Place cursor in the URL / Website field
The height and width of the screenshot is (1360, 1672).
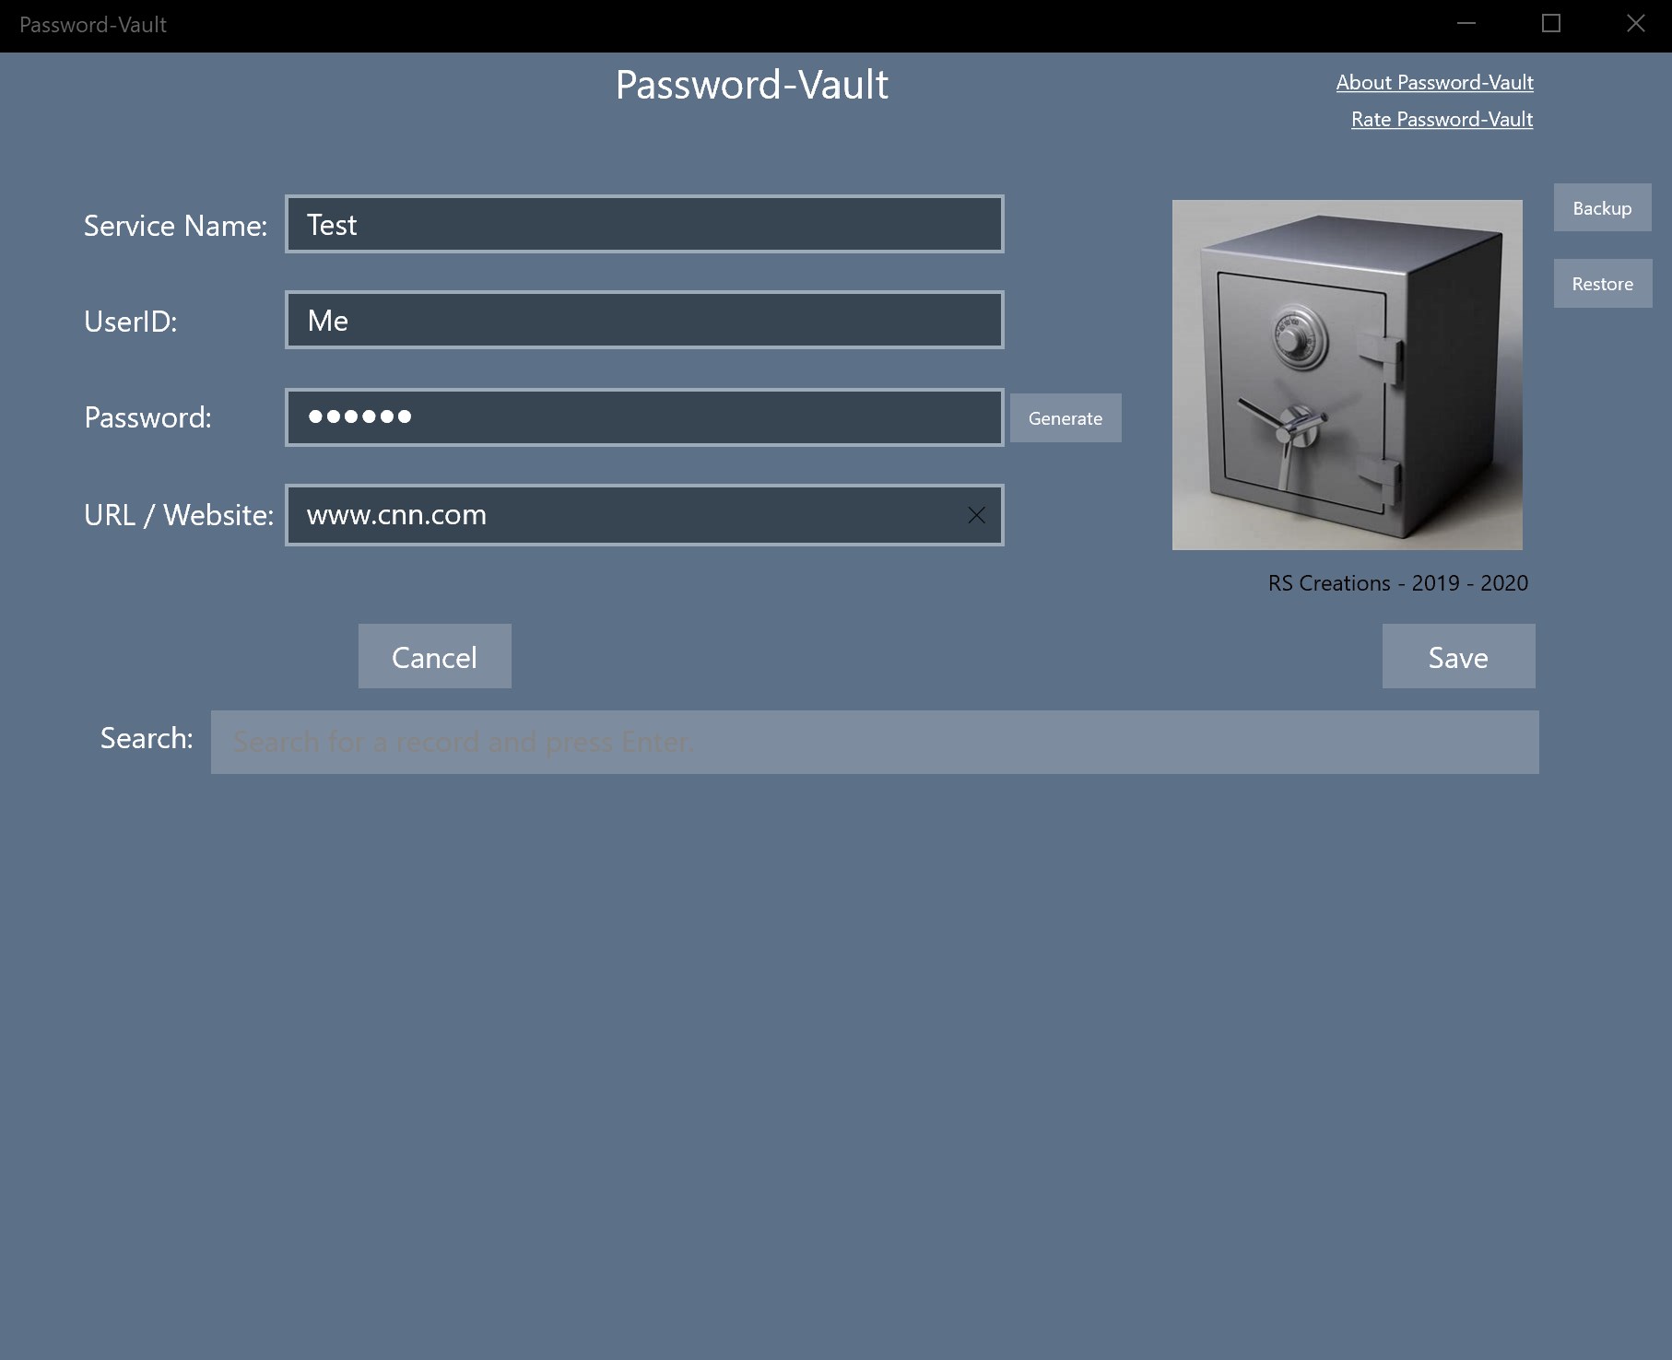pos(622,515)
